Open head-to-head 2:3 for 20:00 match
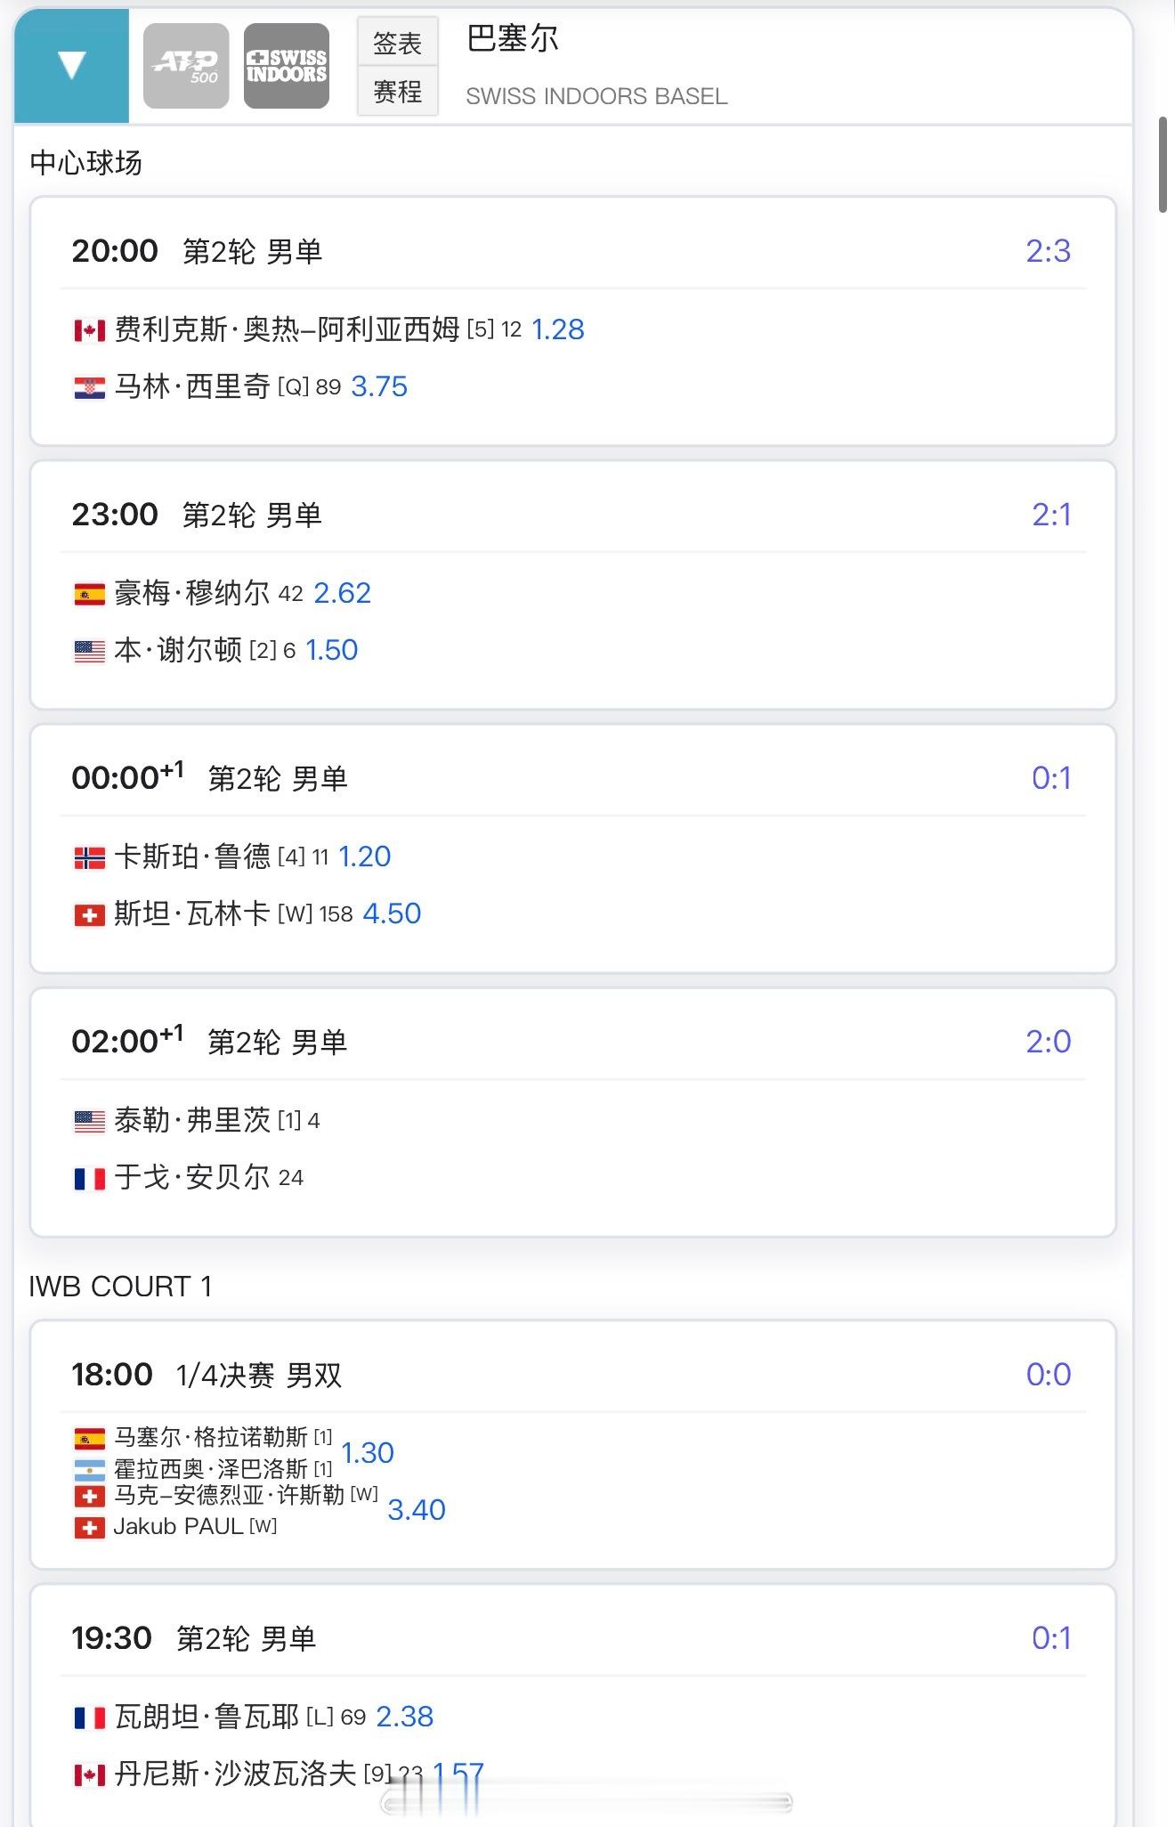 [x=1048, y=251]
